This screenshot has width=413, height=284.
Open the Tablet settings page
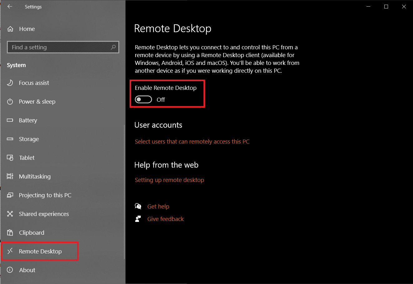[x=27, y=158]
